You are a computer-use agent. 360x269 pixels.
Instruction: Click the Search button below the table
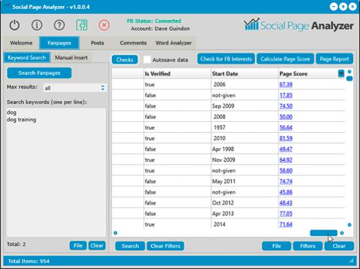[130, 246]
